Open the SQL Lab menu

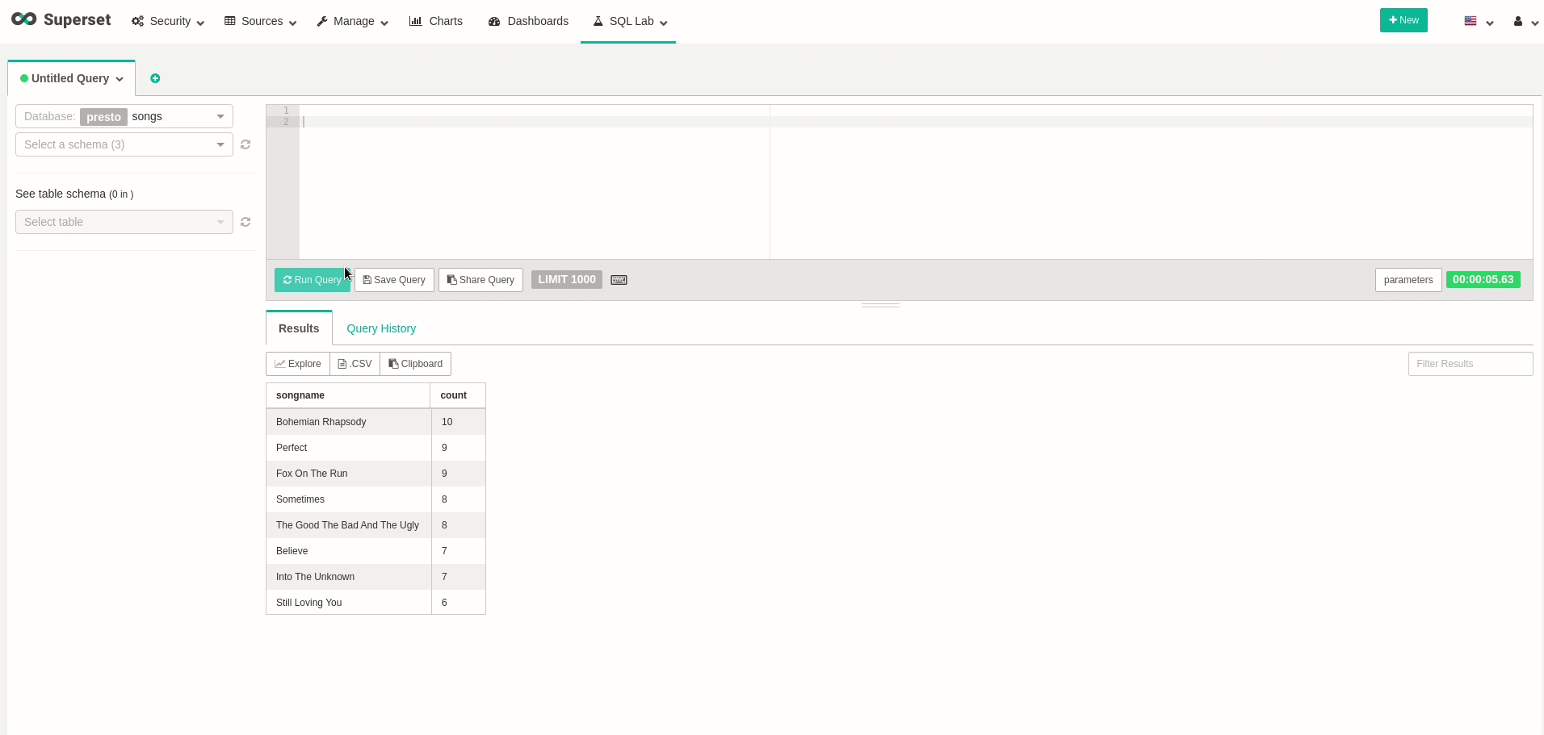coord(630,21)
